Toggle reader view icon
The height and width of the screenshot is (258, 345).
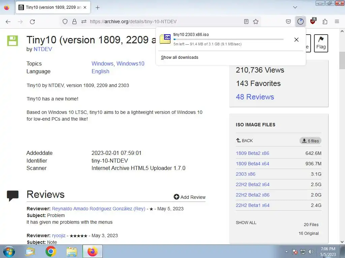tap(246, 21)
